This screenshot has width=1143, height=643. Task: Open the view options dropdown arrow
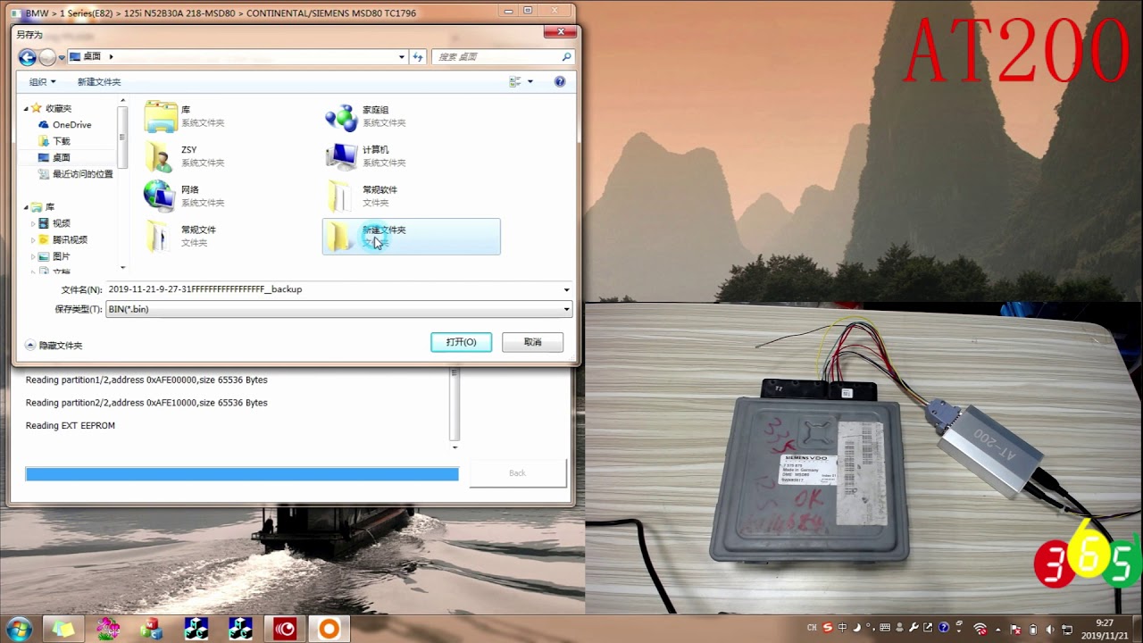tap(530, 81)
